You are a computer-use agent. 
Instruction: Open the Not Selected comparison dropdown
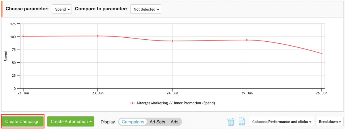(146, 9)
